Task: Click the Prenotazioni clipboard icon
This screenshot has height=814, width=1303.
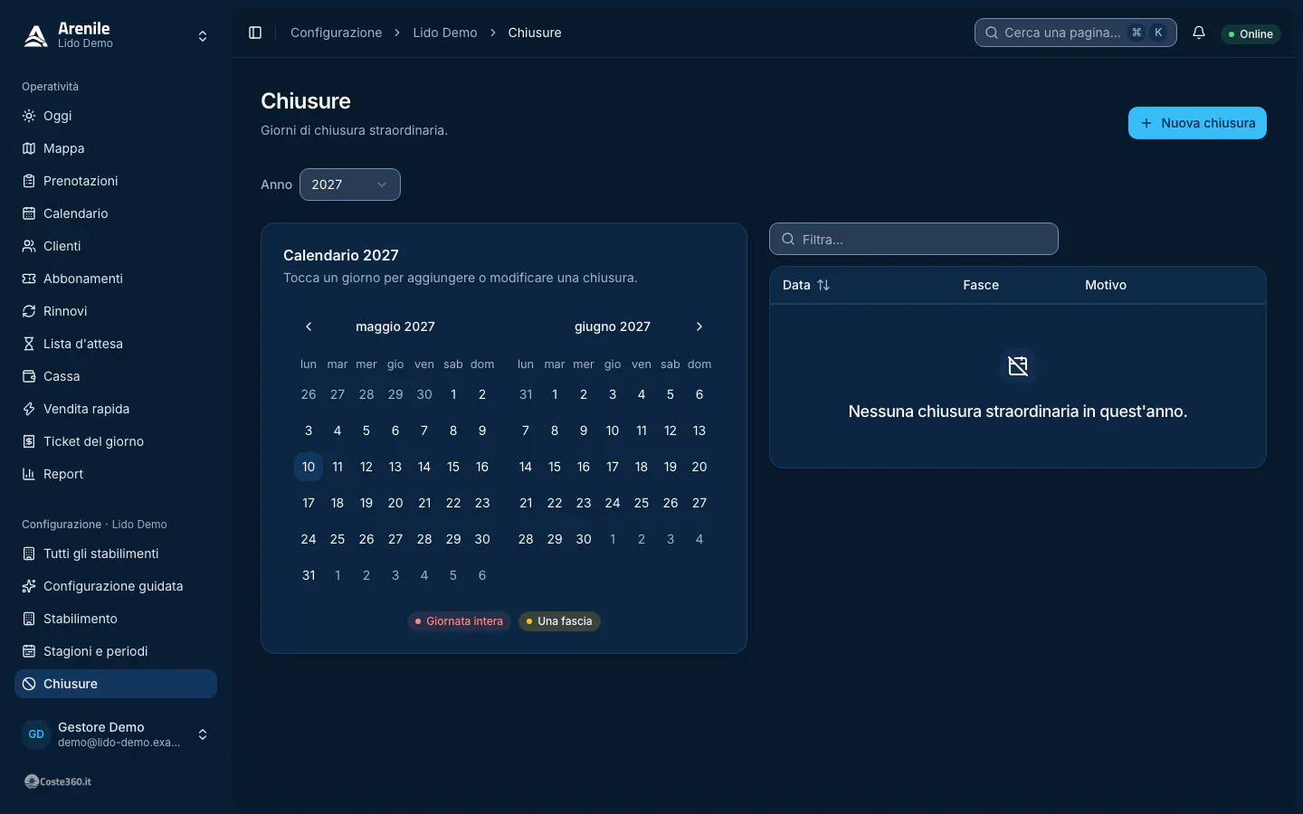Action: pyautogui.click(x=29, y=181)
